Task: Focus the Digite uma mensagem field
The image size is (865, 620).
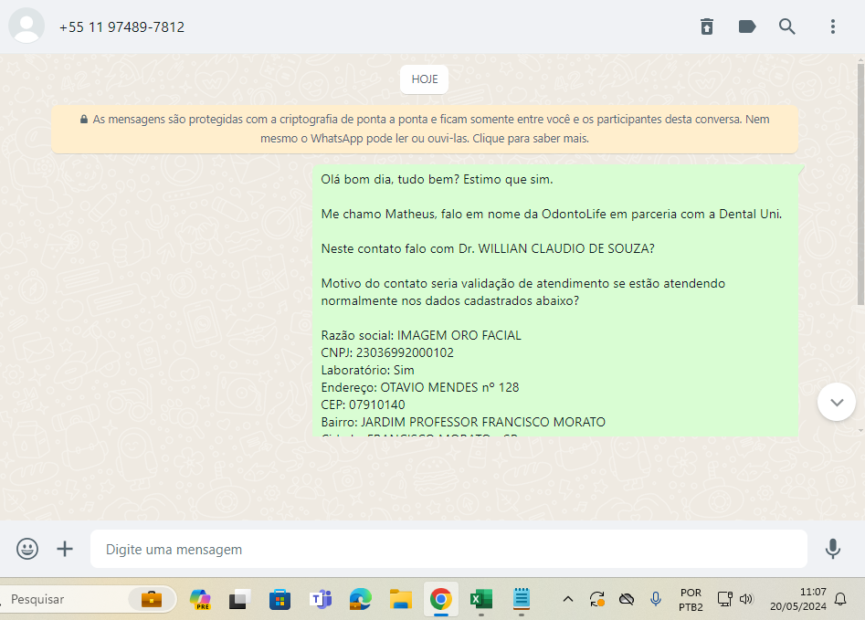Action: coord(448,549)
